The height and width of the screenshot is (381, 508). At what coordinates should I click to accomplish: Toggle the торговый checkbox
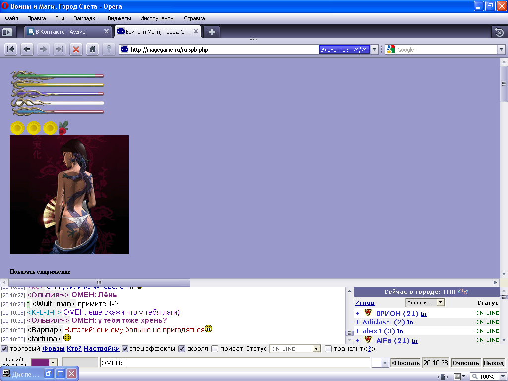(x=4, y=349)
